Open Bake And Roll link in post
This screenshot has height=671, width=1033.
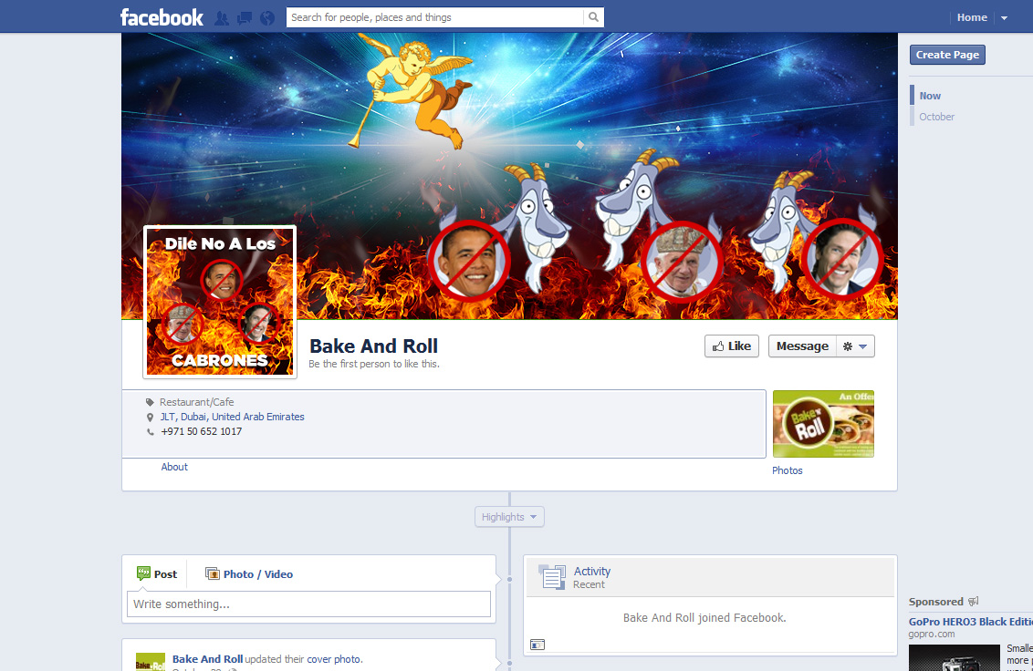207,658
